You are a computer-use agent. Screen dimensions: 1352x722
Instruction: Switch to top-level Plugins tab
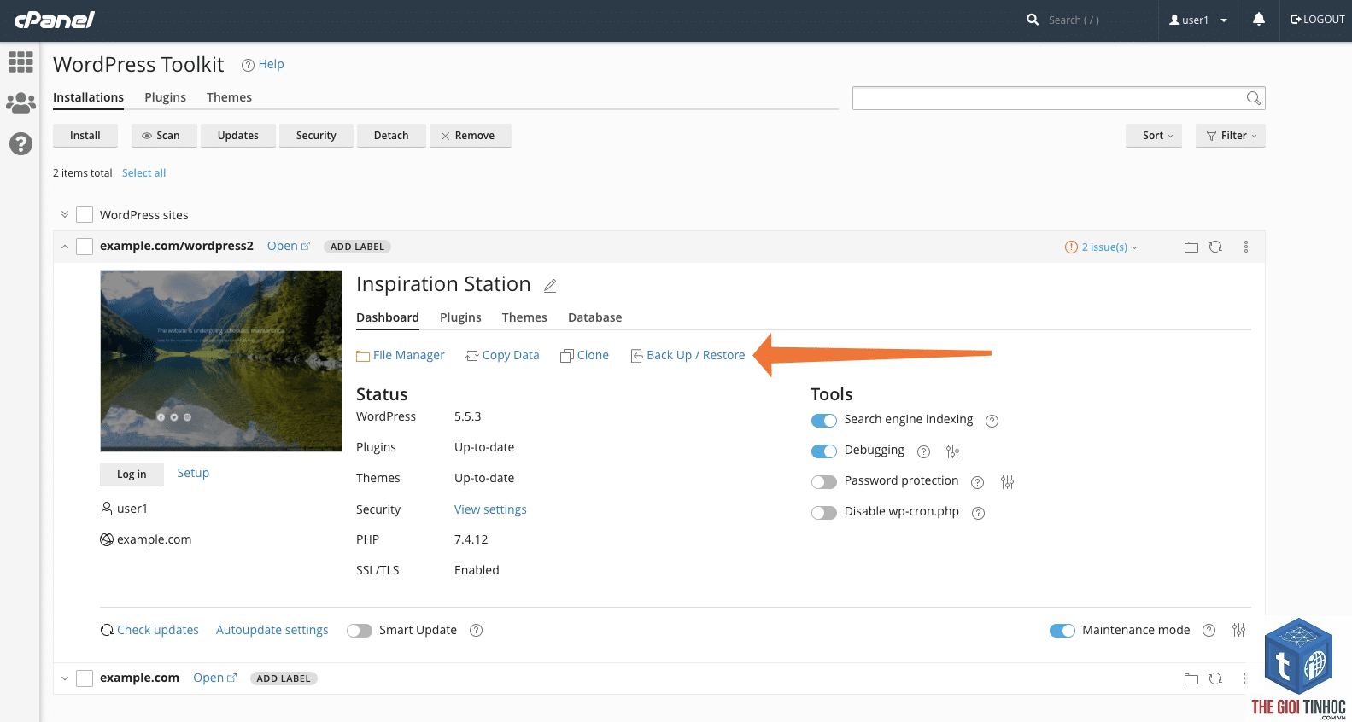point(166,97)
